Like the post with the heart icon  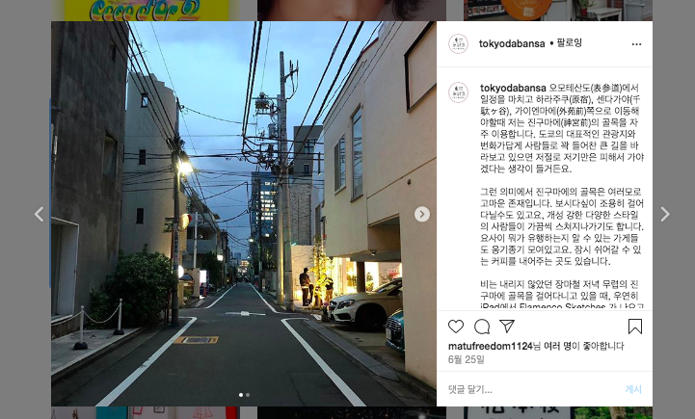click(456, 327)
